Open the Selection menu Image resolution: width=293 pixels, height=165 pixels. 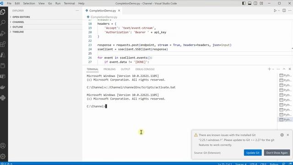tap(29, 3)
